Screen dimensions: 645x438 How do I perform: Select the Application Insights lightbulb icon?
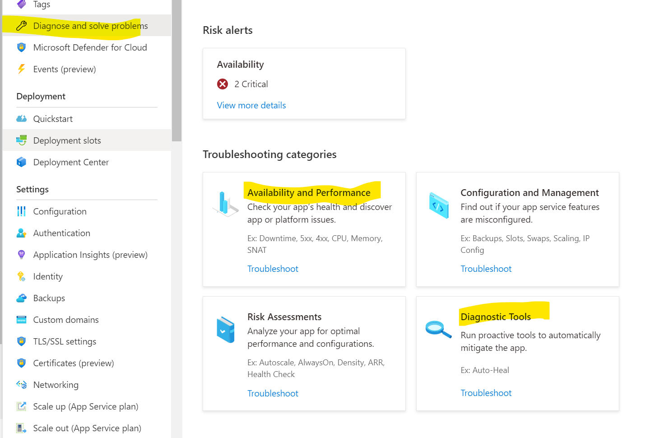click(x=21, y=254)
